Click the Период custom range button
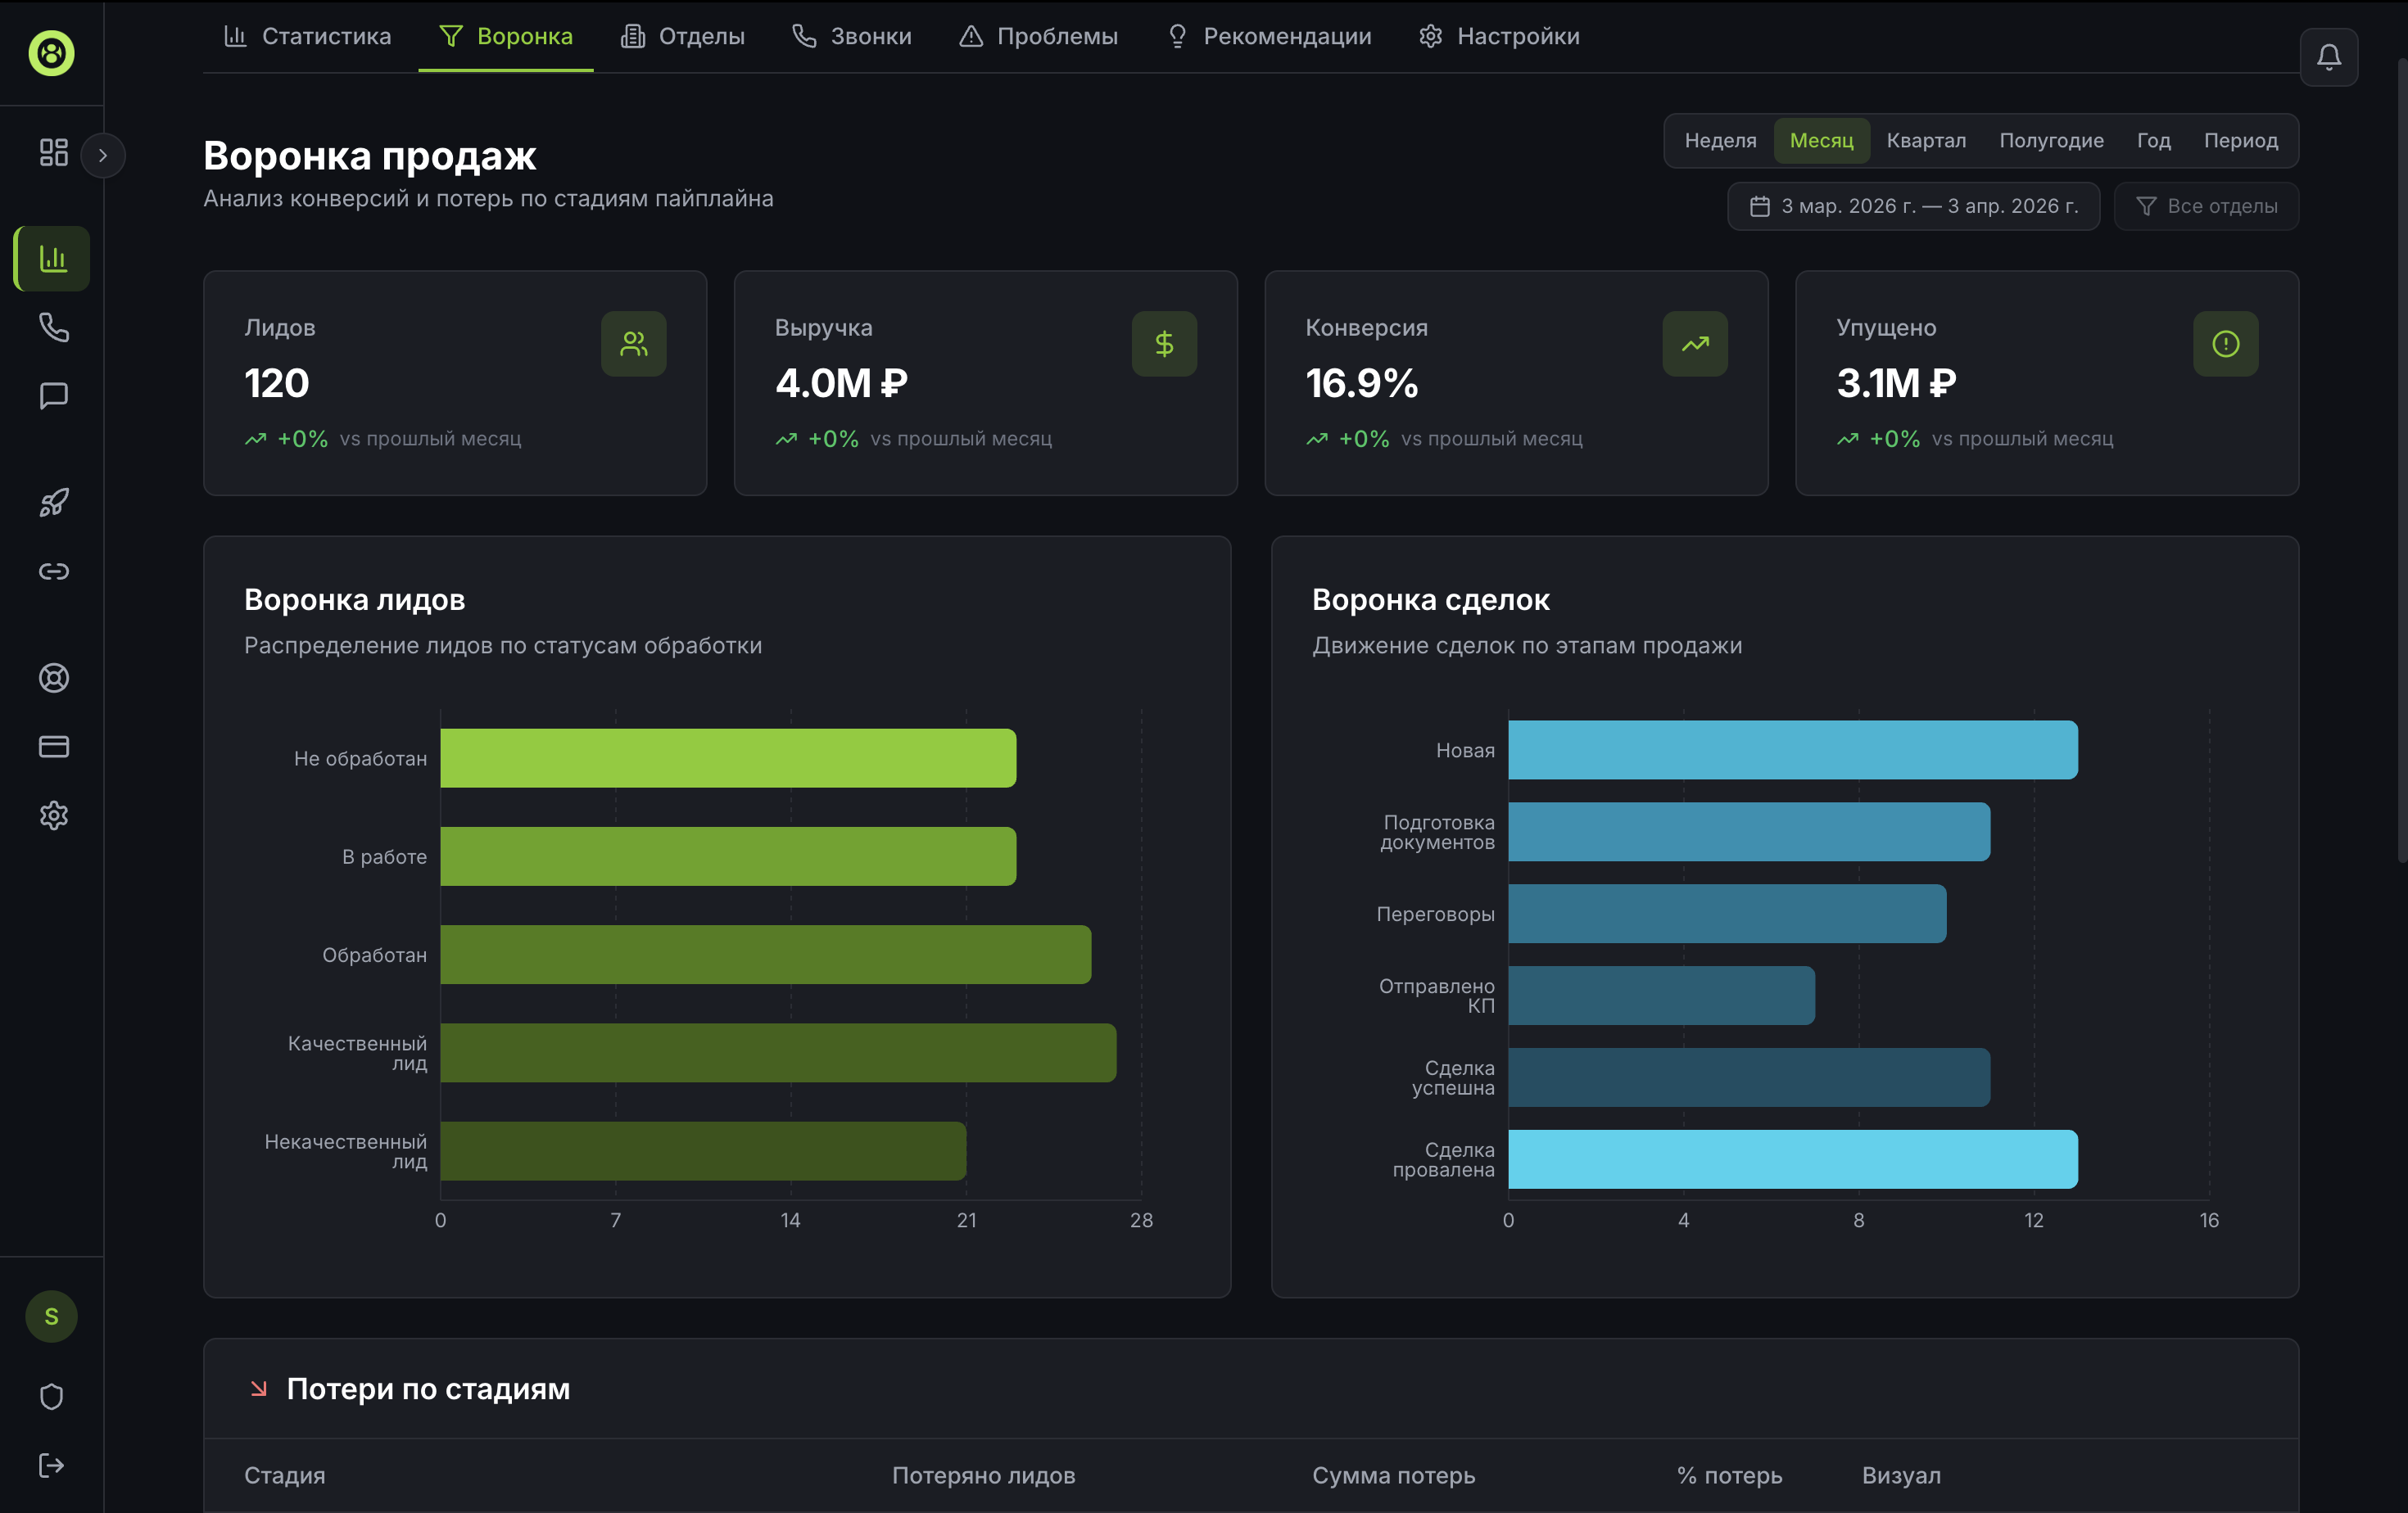Viewport: 2408px width, 1513px height. pyautogui.click(x=2240, y=141)
